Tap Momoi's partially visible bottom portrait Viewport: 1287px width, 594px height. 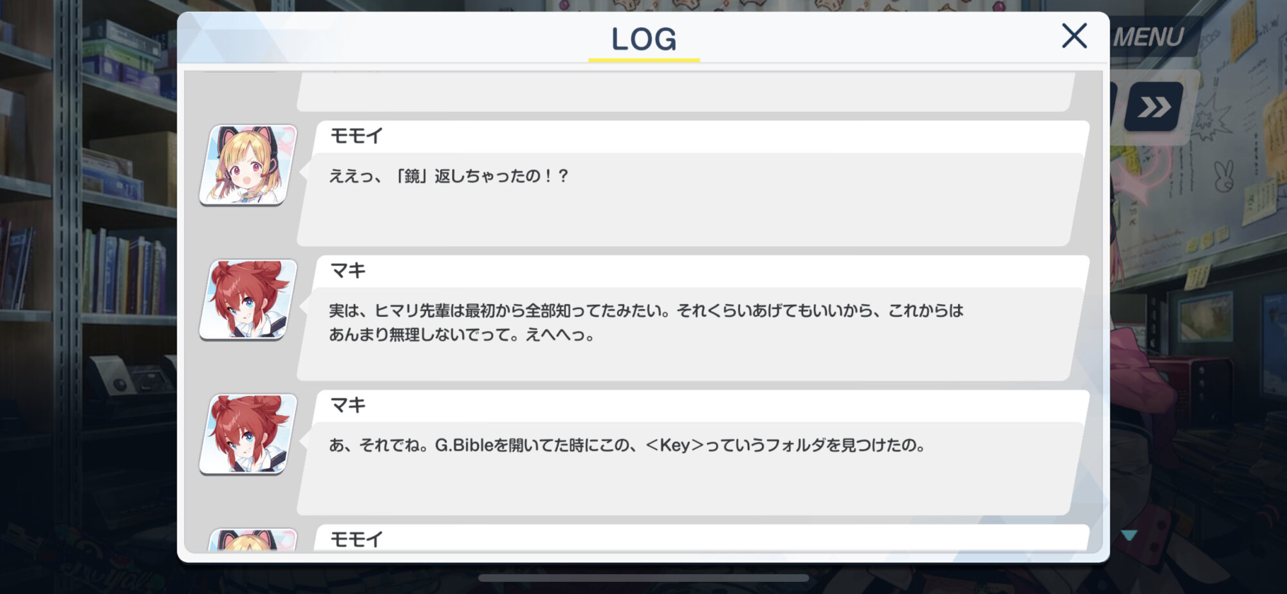[x=253, y=540]
